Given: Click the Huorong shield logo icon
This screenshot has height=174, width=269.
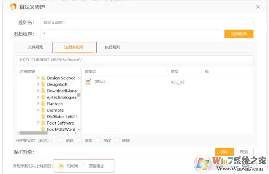Looking at the screenshot, I should tap(13, 7).
